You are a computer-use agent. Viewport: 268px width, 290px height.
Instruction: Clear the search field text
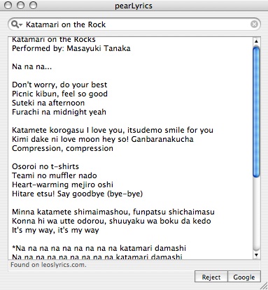click(x=254, y=24)
